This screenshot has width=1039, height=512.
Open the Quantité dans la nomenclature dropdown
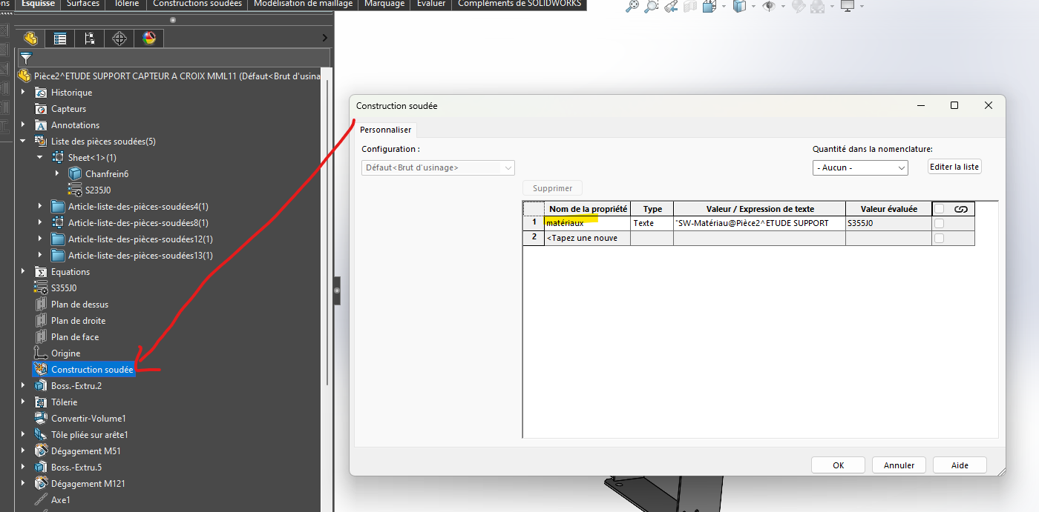tap(860, 167)
